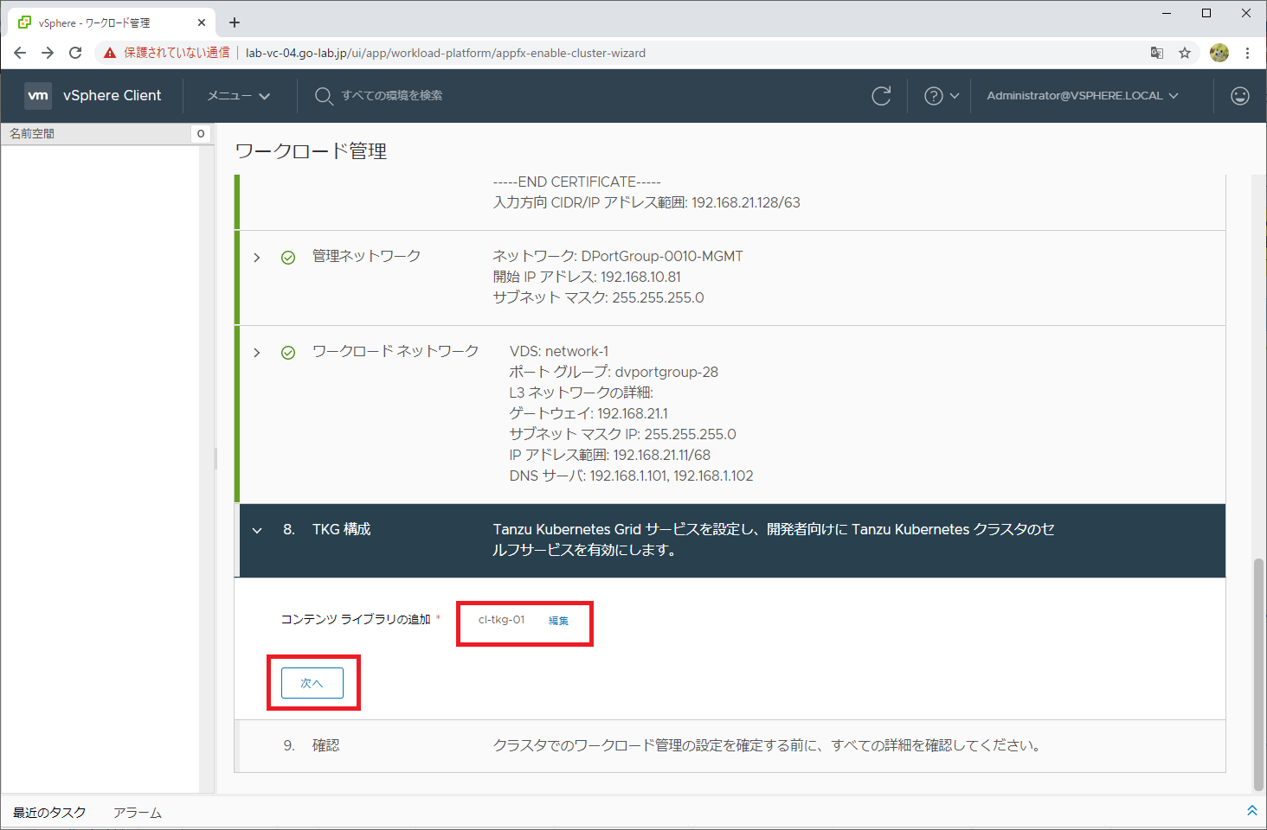
Task: Reload the browser page
Action: (x=75, y=53)
